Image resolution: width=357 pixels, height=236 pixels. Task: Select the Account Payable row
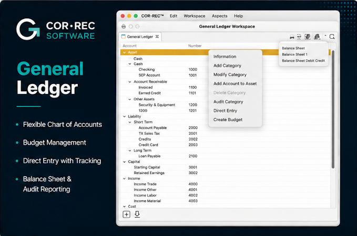[226, 128]
